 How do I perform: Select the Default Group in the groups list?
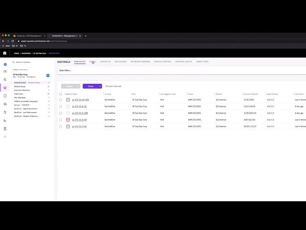tap(20, 86)
